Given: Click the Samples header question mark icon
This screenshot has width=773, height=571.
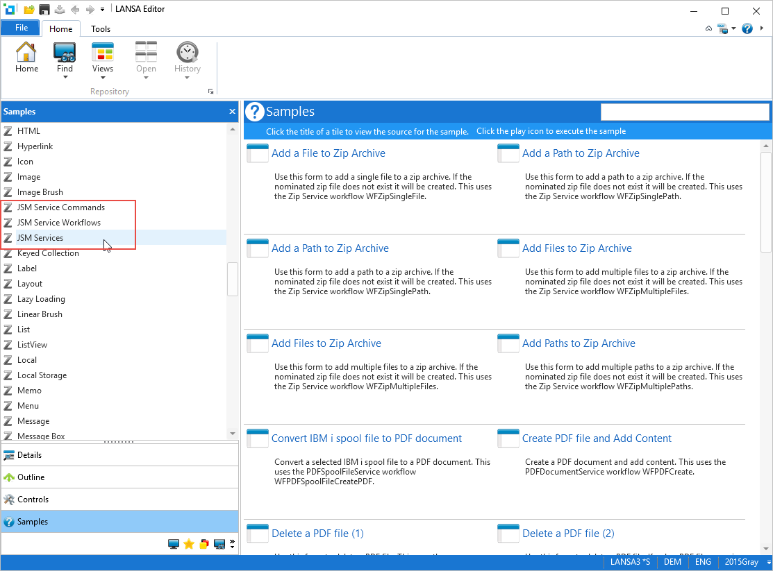Looking at the screenshot, I should tap(255, 112).
